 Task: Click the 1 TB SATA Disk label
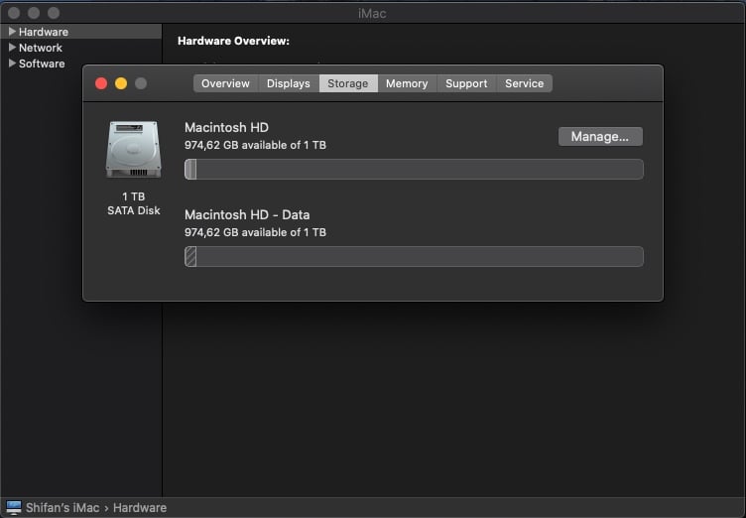coord(134,203)
